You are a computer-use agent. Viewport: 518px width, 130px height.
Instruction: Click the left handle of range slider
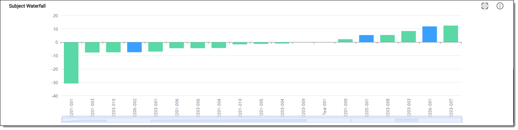tap(62, 120)
